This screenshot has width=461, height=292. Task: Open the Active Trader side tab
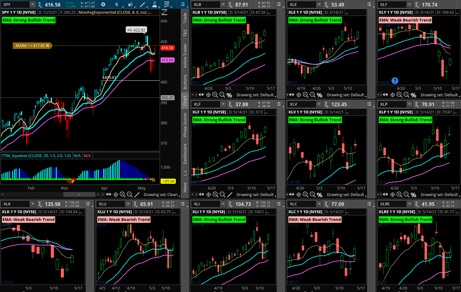[185, 56]
